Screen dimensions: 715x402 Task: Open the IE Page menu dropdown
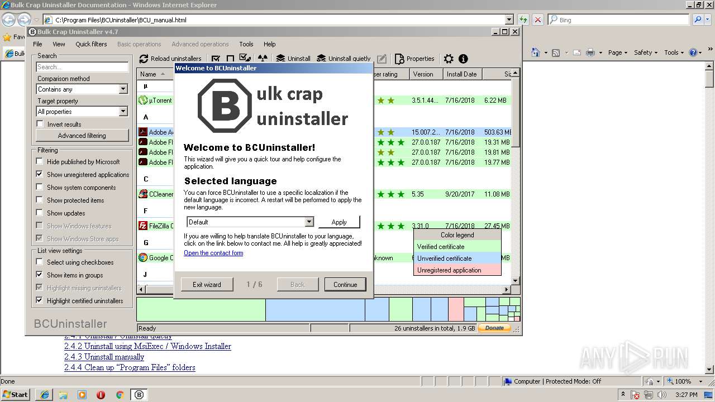[x=618, y=52]
